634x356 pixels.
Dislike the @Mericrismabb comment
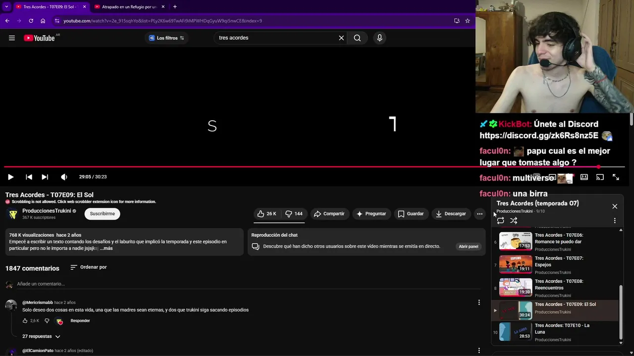pos(47,321)
